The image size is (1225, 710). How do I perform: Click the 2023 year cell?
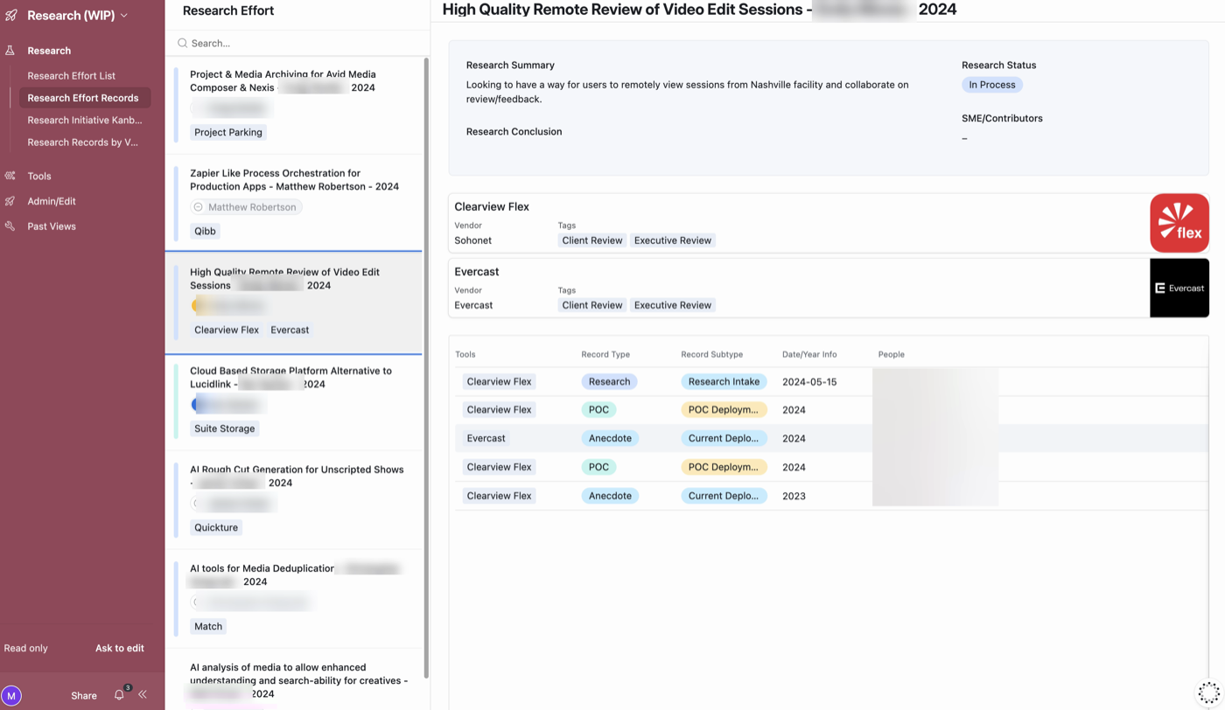[x=794, y=496]
